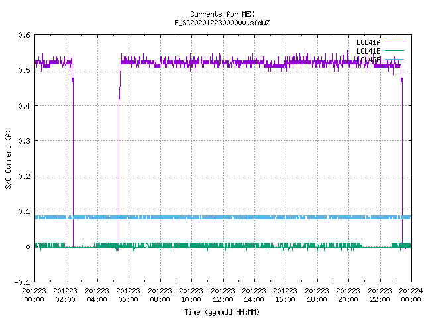Click the LCL41B legend label

point(368,51)
